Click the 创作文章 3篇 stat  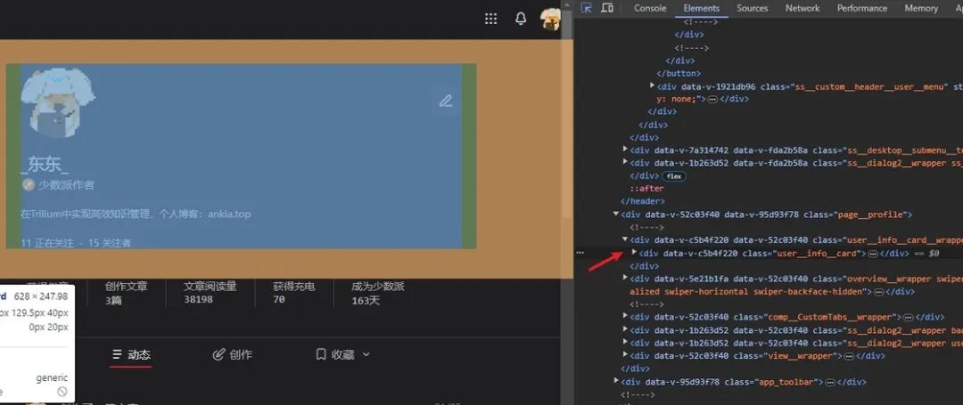coord(126,292)
